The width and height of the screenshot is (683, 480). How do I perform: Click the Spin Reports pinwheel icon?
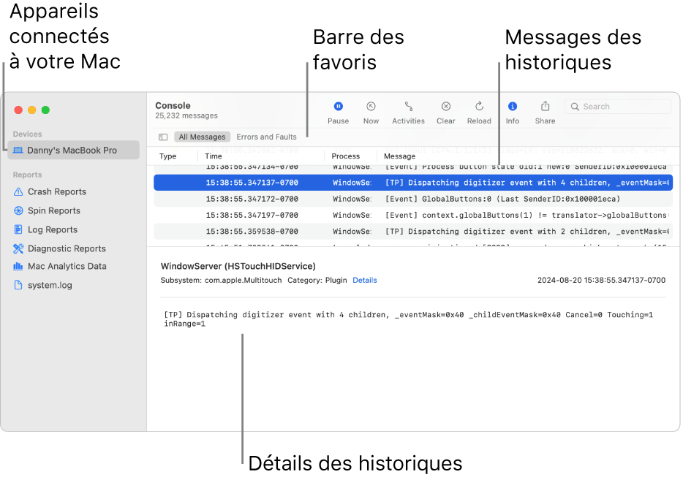[18, 211]
